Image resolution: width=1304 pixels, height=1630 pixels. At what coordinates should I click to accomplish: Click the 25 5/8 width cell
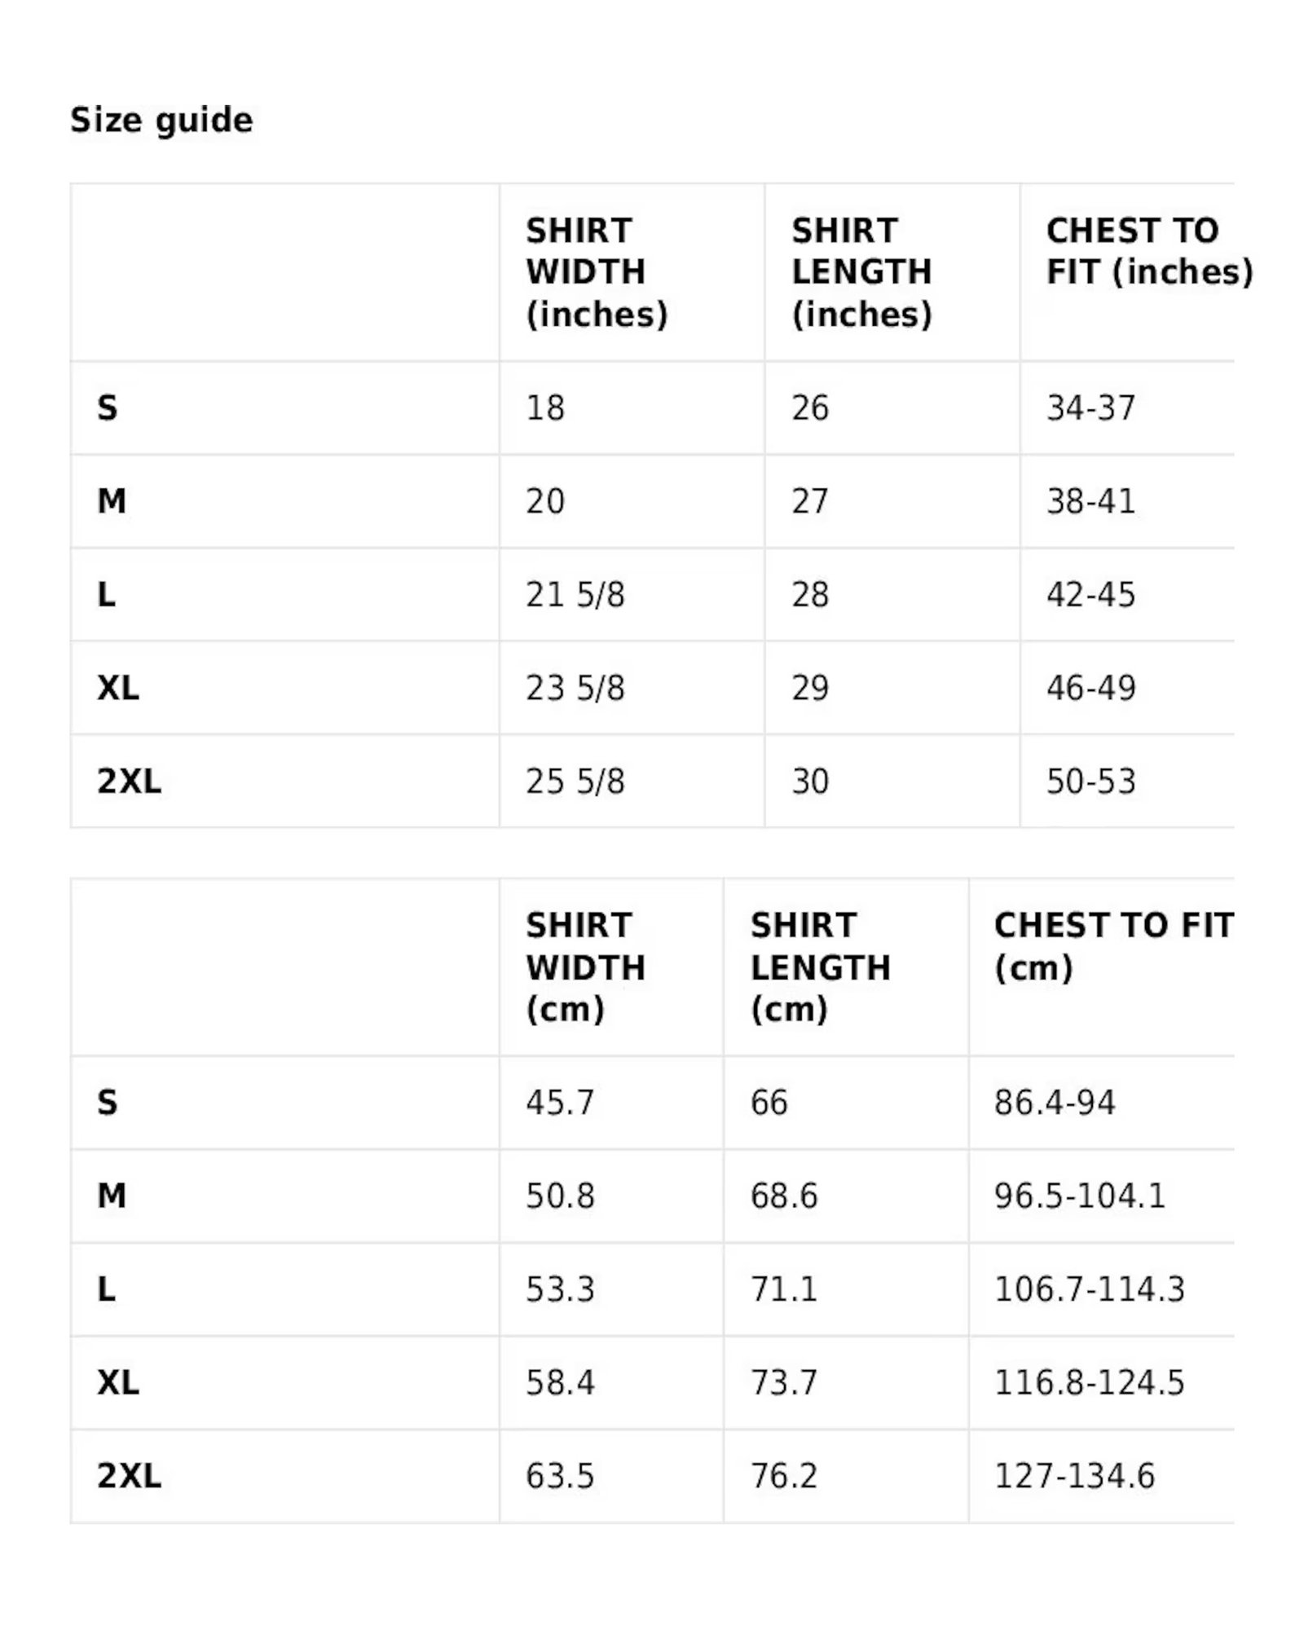coord(575,782)
